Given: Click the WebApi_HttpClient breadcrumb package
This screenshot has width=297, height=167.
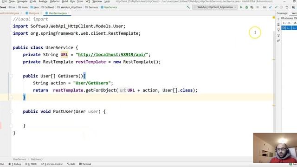Looking at the screenshot, I should 70,7.
